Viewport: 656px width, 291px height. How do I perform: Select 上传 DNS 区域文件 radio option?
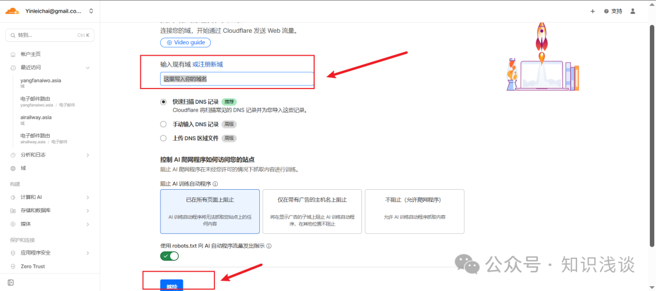[x=163, y=138]
